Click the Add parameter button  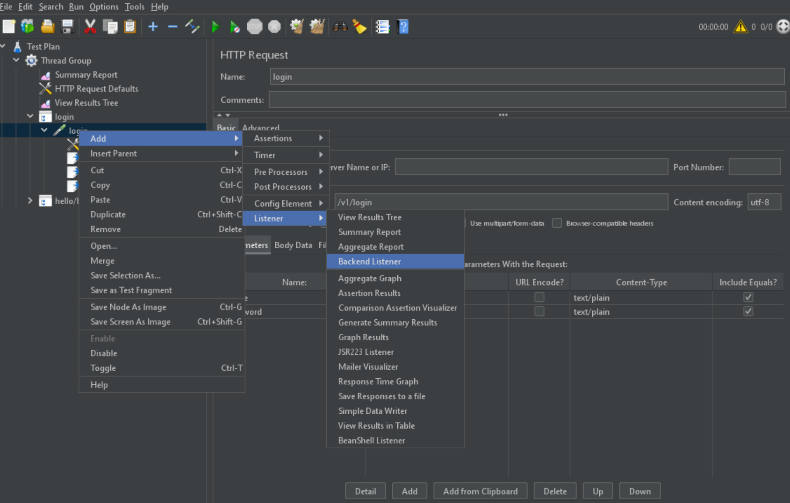coord(409,491)
